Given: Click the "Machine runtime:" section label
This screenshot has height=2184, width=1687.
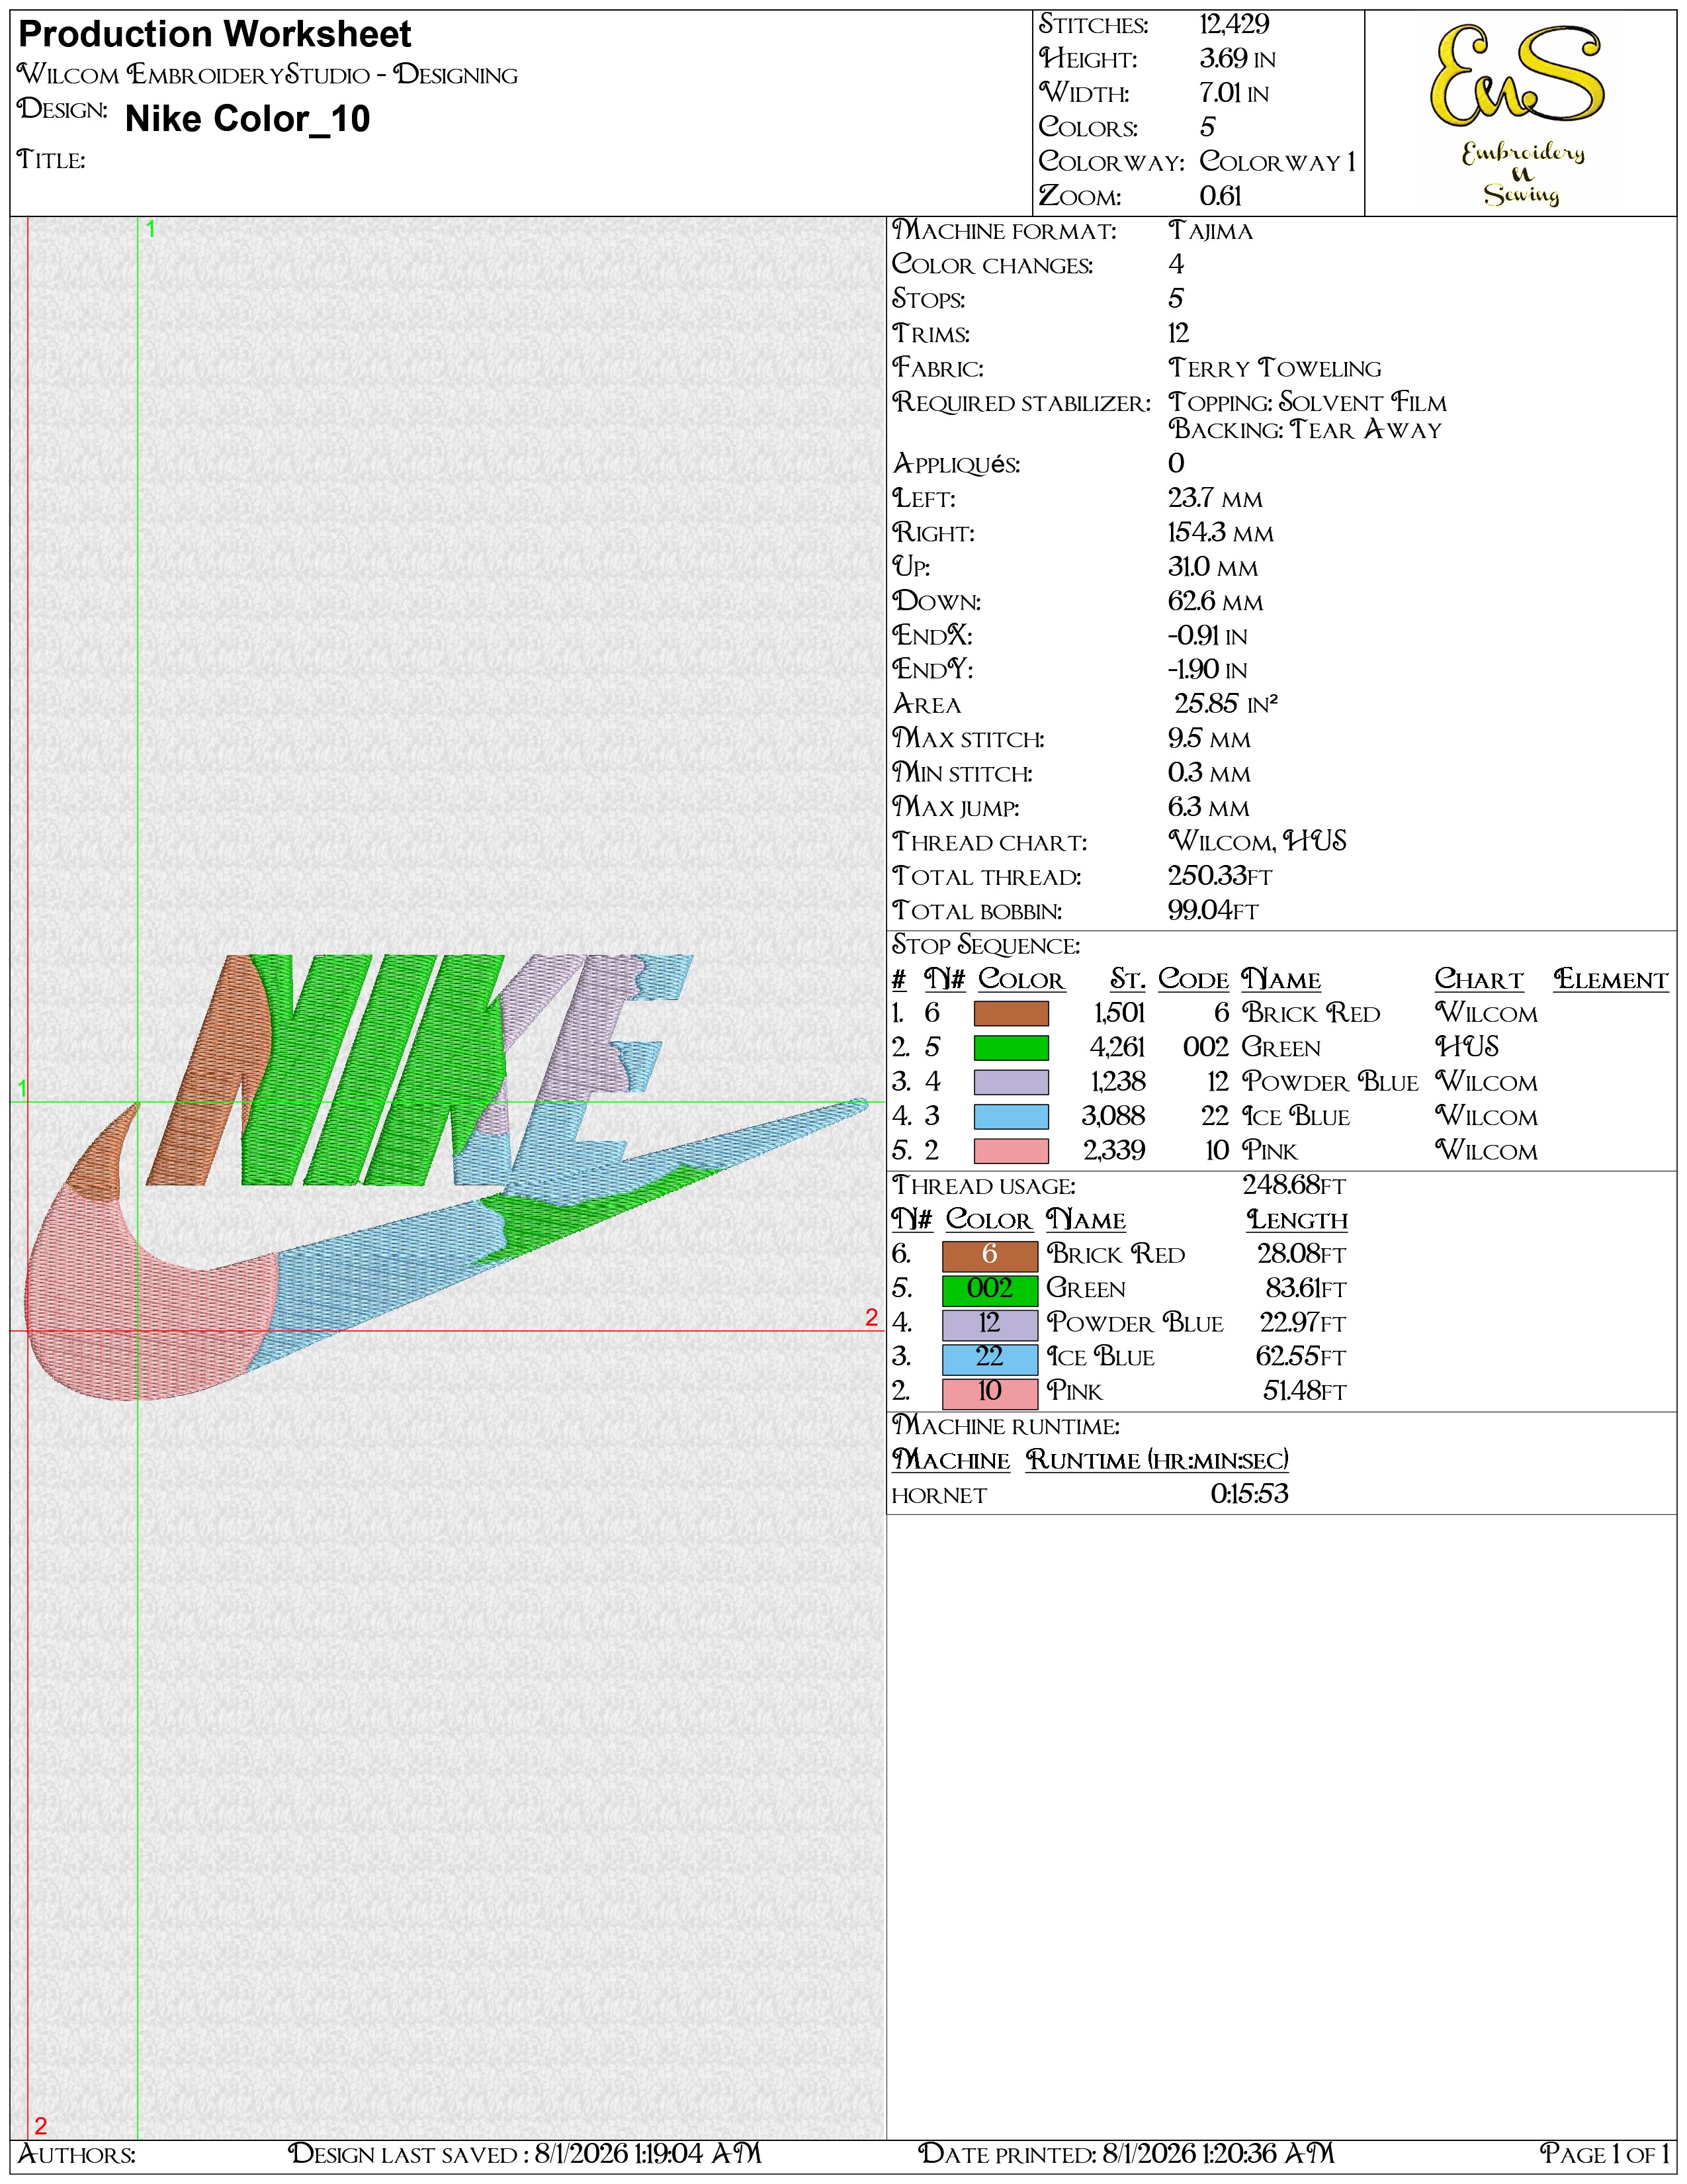Looking at the screenshot, I should click(1006, 1426).
